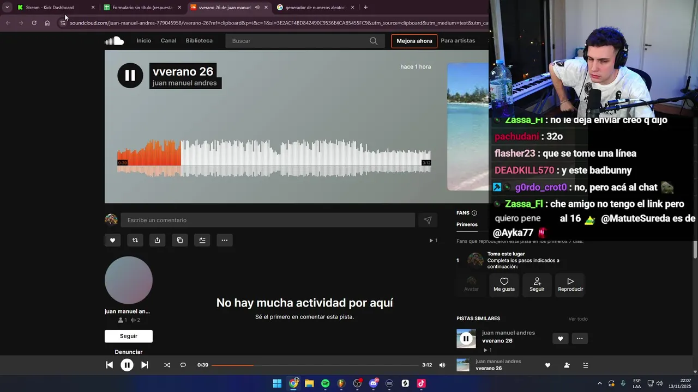Select the Primeros tab under Fans

(467, 224)
